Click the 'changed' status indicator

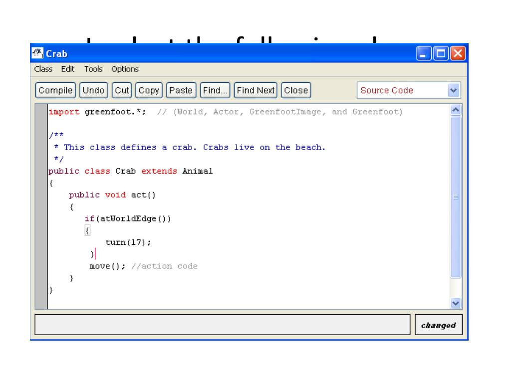click(438, 325)
